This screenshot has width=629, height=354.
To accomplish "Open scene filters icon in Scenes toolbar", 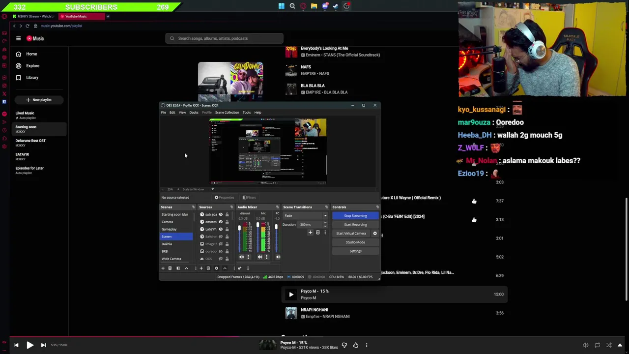I will [x=178, y=268].
